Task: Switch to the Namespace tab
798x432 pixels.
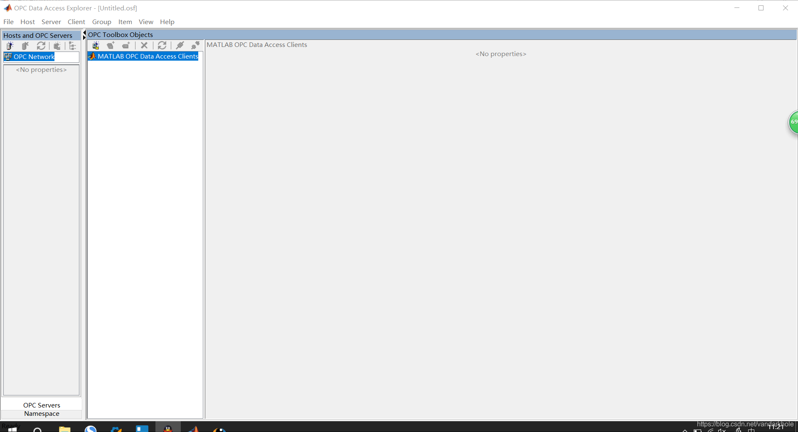Action: pyautogui.click(x=42, y=414)
